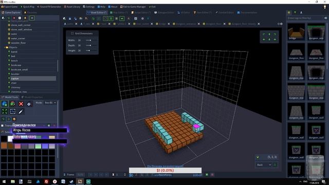329x185 pixels.
Task: Pick the light green color swatch
Action: click(38, 146)
